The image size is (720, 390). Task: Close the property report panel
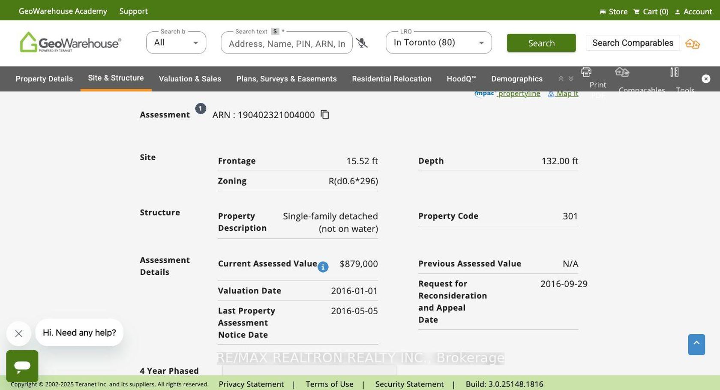pyautogui.click(x=706, y=79)
